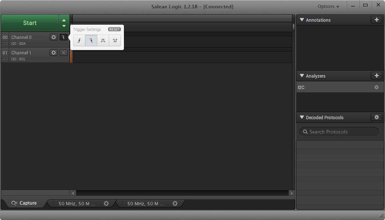Reset the trigger settings
This screenshot has height=220, width=385.
114,29
